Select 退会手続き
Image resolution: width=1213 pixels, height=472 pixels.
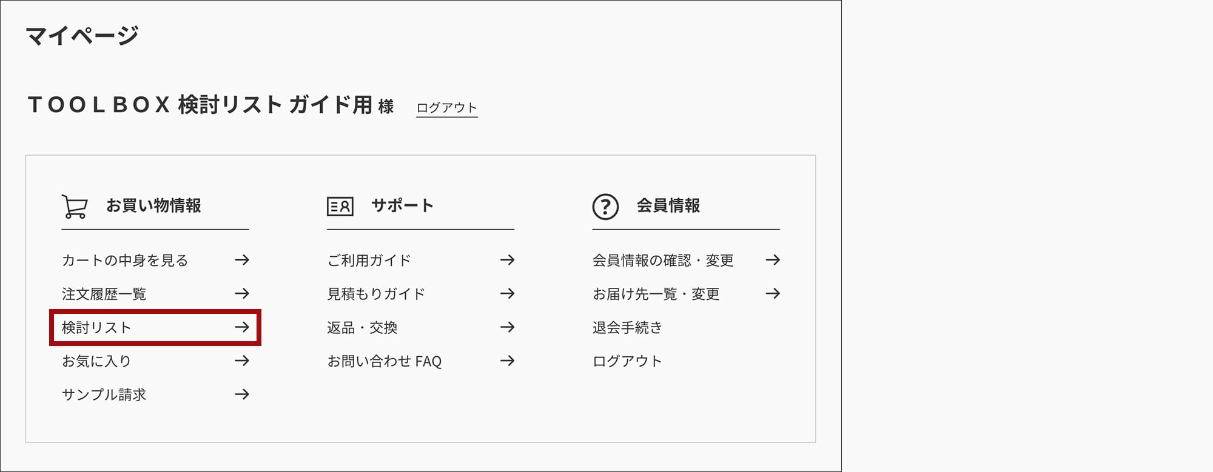point(627,328)
